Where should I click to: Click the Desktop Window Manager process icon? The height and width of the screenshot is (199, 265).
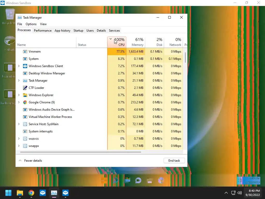[x=25, y=73]
